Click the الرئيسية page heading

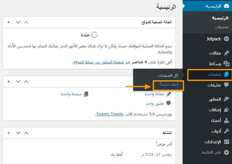tap(166, 7)
